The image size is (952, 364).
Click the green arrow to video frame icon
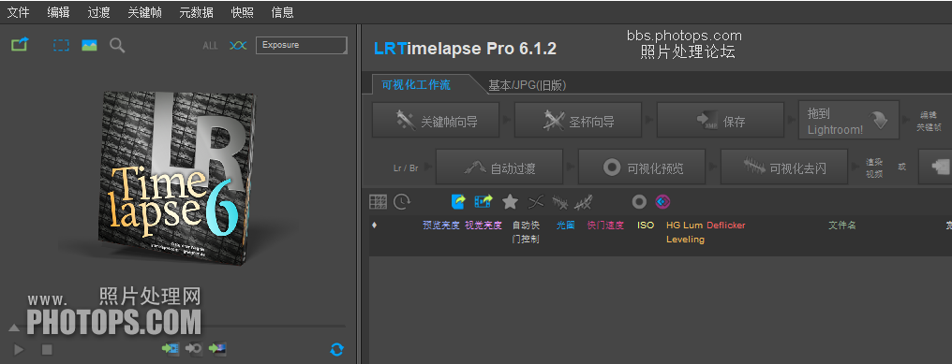click(171, 349)
